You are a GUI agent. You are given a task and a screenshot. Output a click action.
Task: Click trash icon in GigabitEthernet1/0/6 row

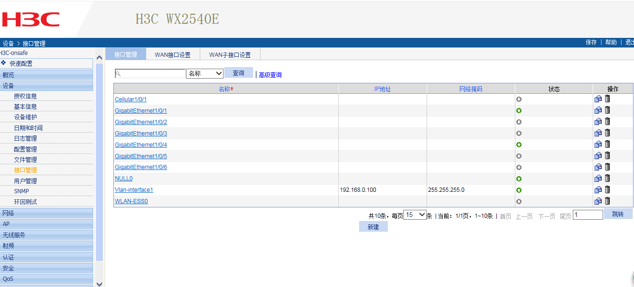pos(607,167)
